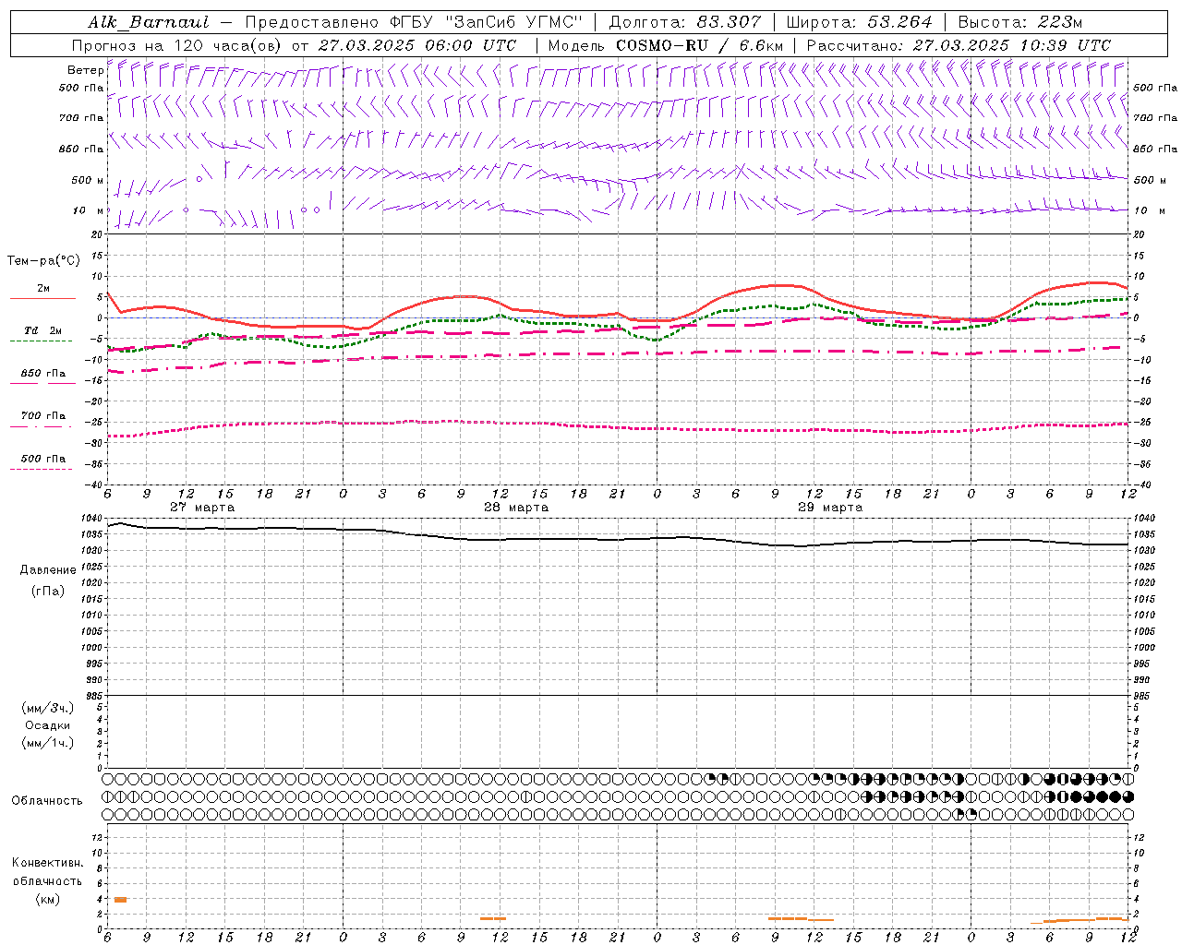This screenshot has height=945, width=1182.
Task: Click the "Конвективн." convective cloud label
Action: 47,863
